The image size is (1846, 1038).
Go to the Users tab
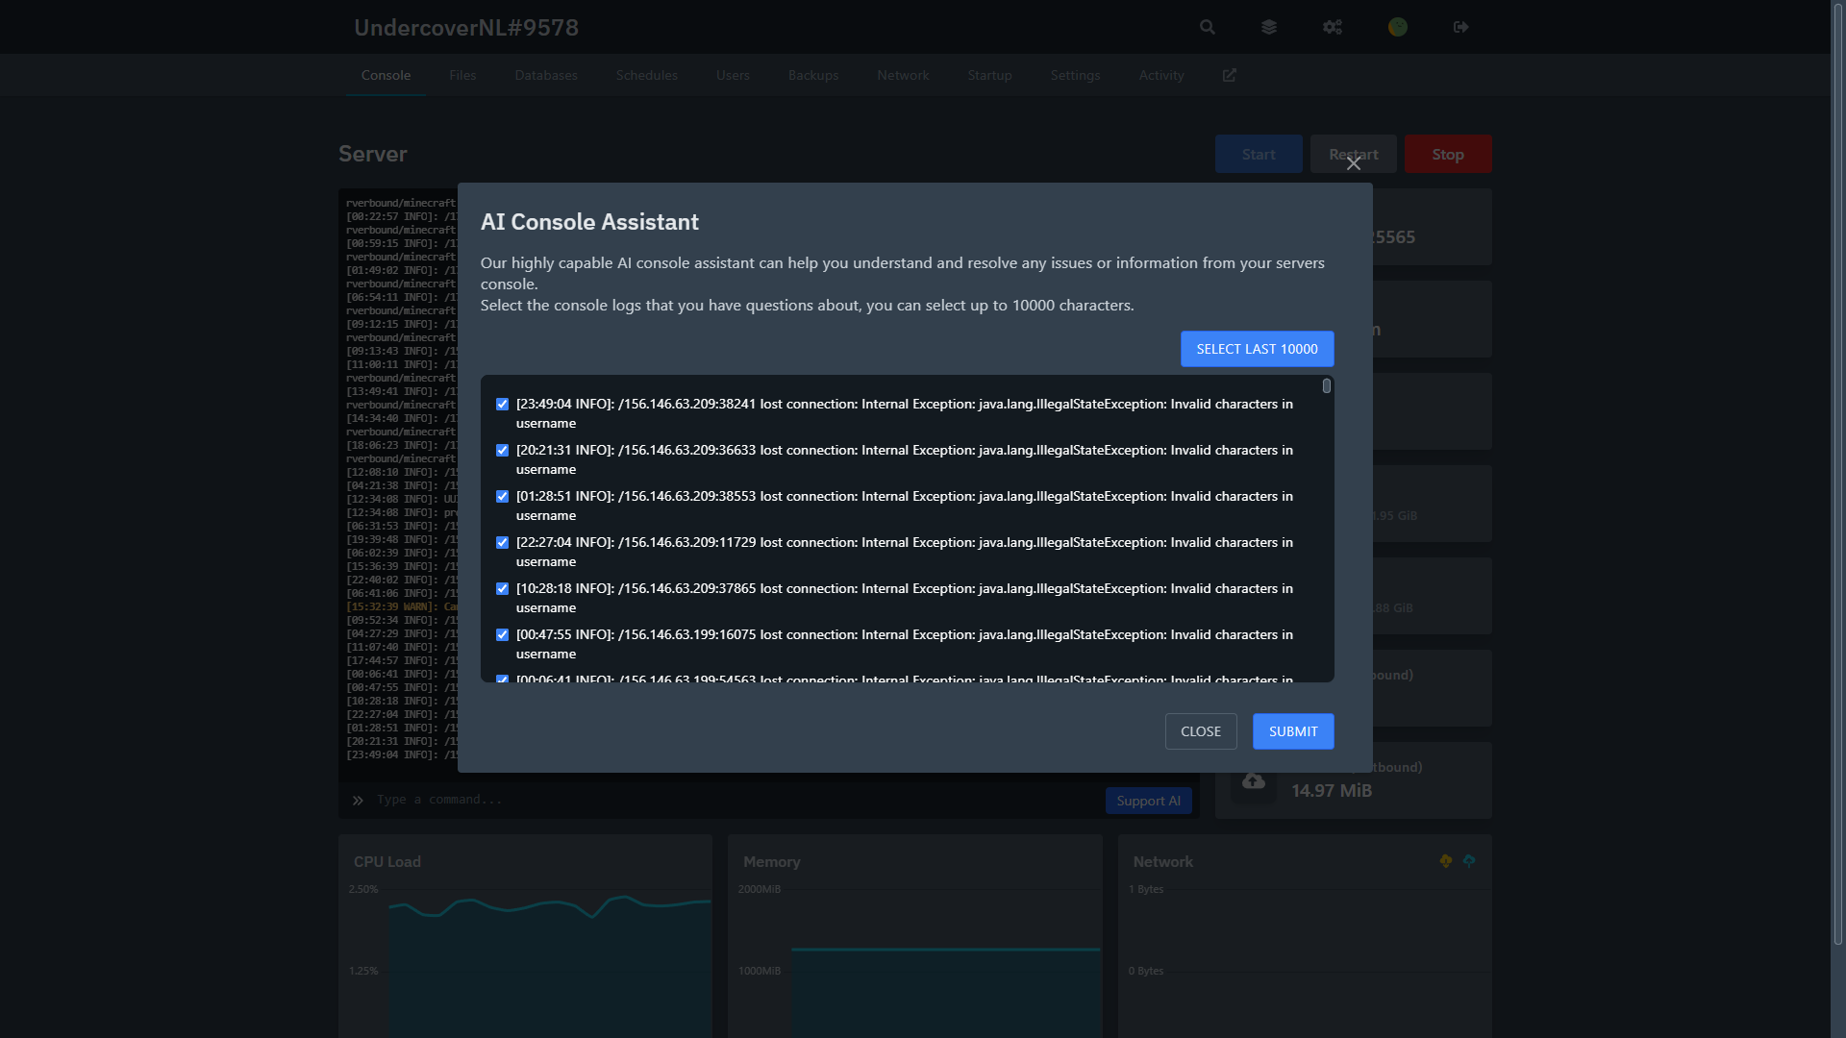coord(733,75)
